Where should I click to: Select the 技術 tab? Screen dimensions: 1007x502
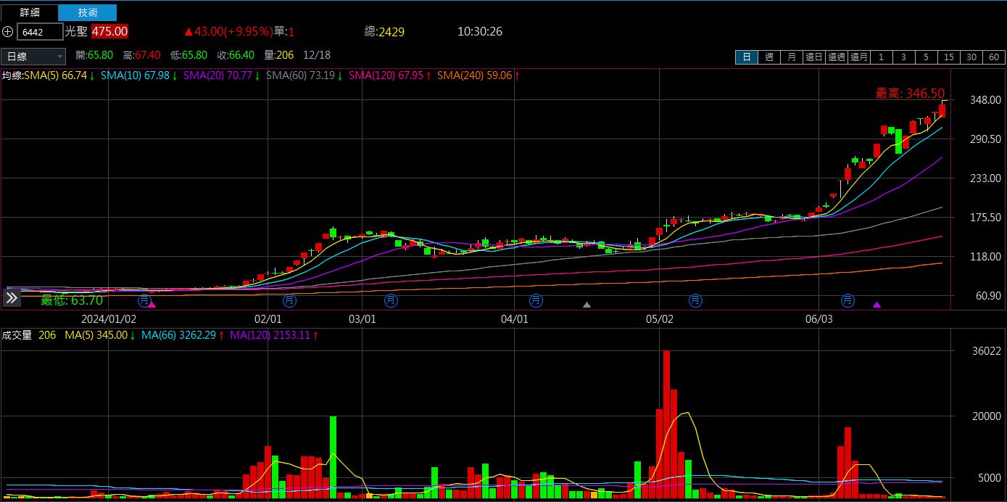tap(87, 12)
